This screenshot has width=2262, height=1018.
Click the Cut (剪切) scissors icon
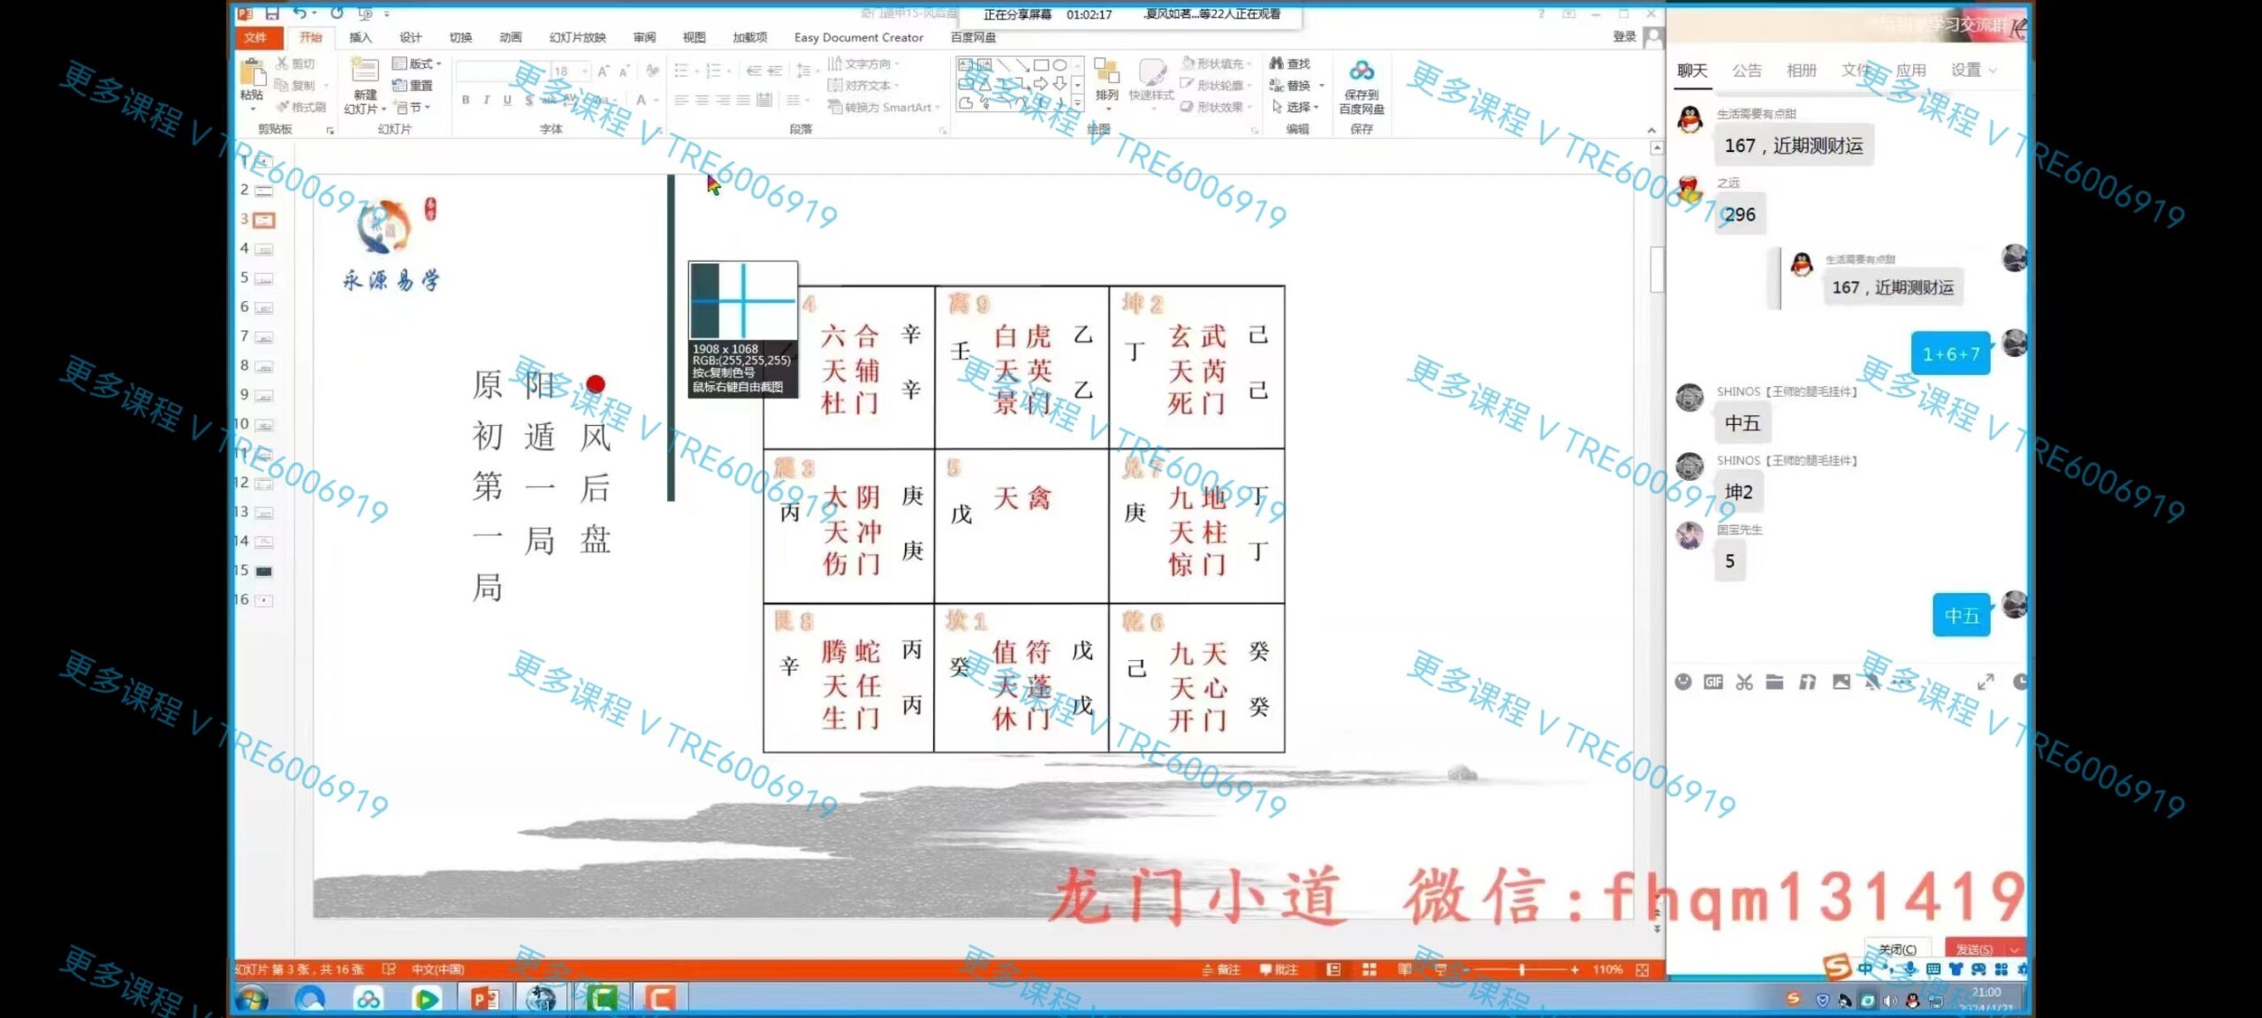click(282, 64)
